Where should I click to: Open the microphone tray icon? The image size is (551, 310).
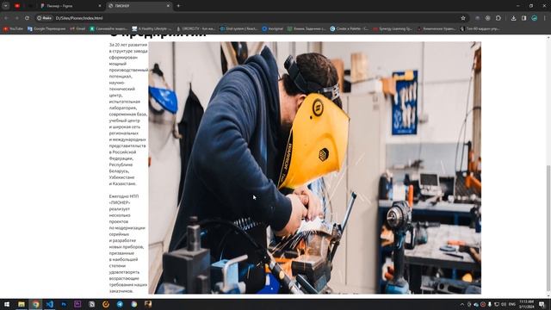[490, 304]
